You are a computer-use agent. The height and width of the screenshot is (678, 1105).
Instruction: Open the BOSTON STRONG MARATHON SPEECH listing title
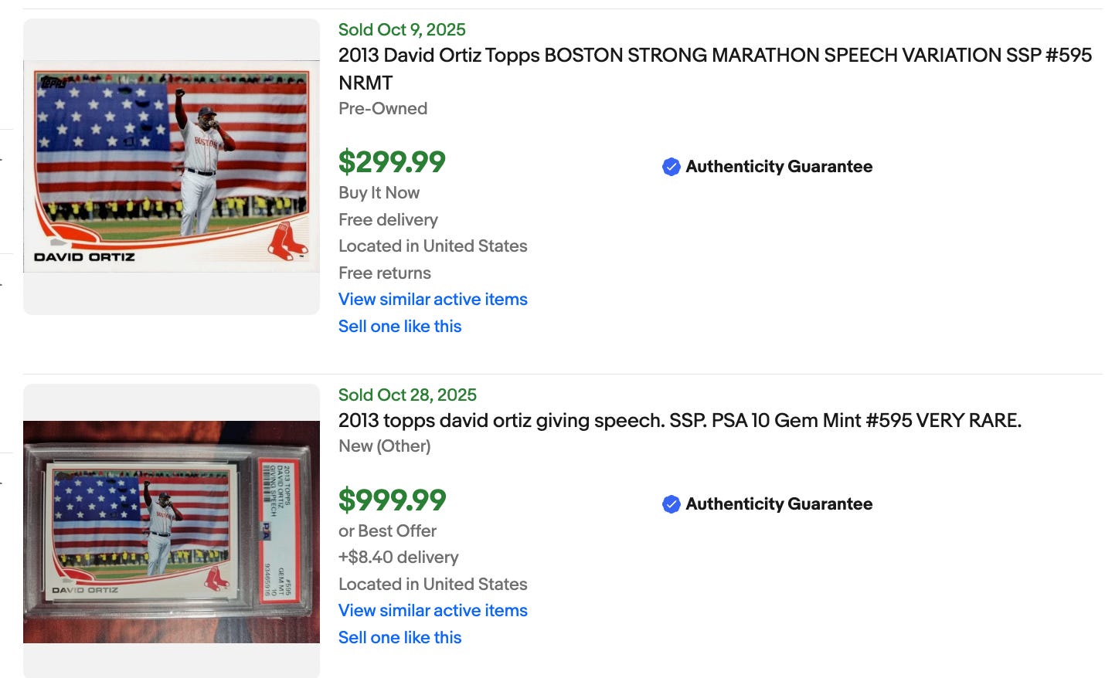coord(714,56)
